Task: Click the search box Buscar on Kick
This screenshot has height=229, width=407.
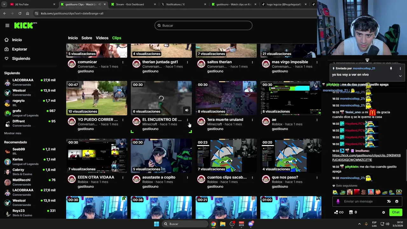Action: pyautogui.click(x=203, y=25)
